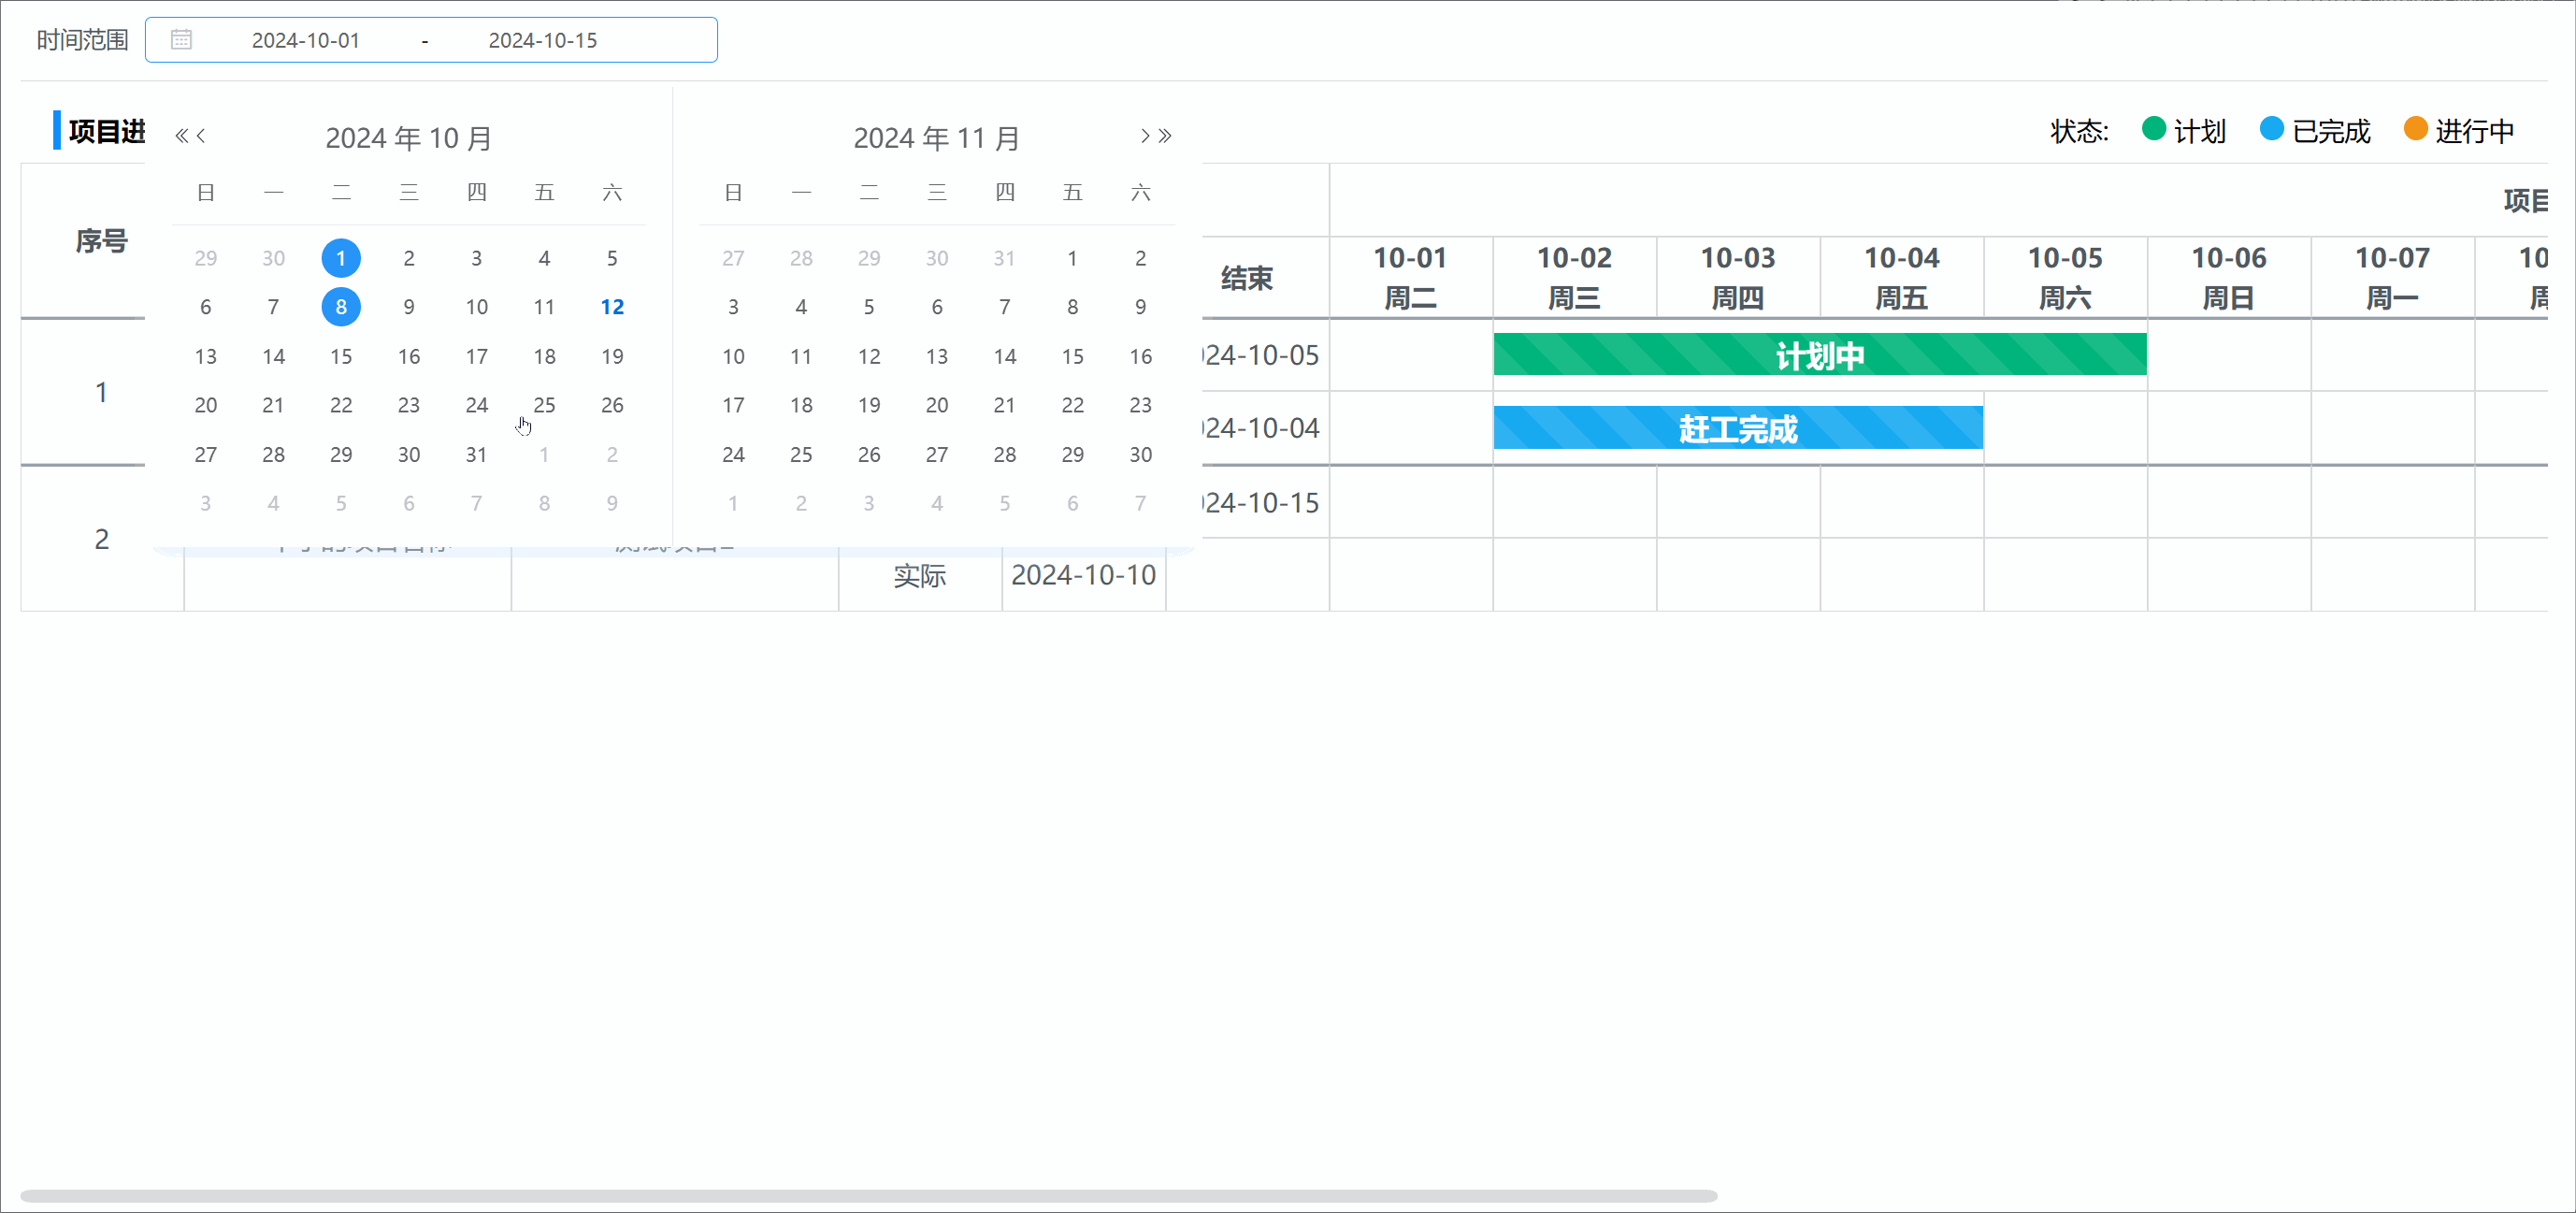Click the 10-07 周一 column header
Viewport: 2576px width, 1213px height.
(x=2392, y=278)
